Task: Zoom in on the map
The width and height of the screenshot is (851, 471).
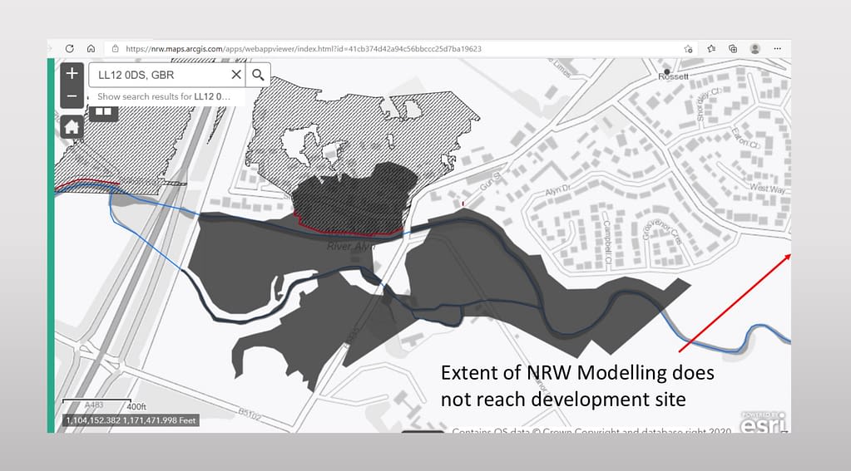Action: coord(72,72)
